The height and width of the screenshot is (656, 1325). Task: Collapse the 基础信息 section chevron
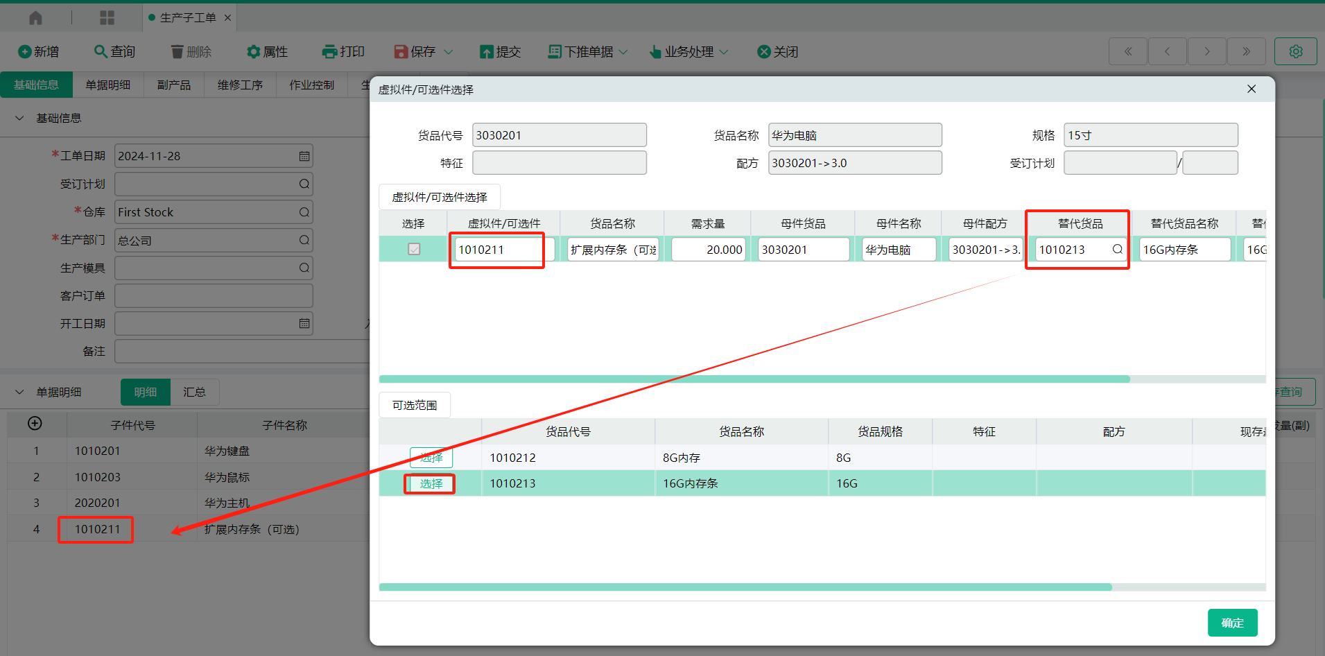(x=19, y=119)
